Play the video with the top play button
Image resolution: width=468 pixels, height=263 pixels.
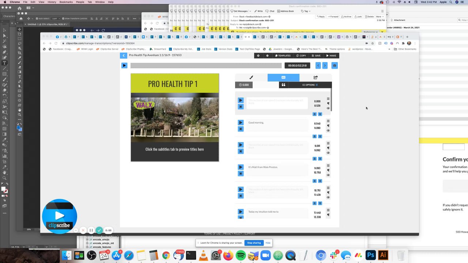click(124, 65)
